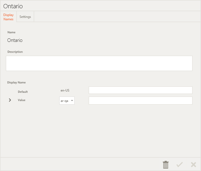Click the empty area below the Value row
This screenshot has height=171, width=201.
click(100, 131)
